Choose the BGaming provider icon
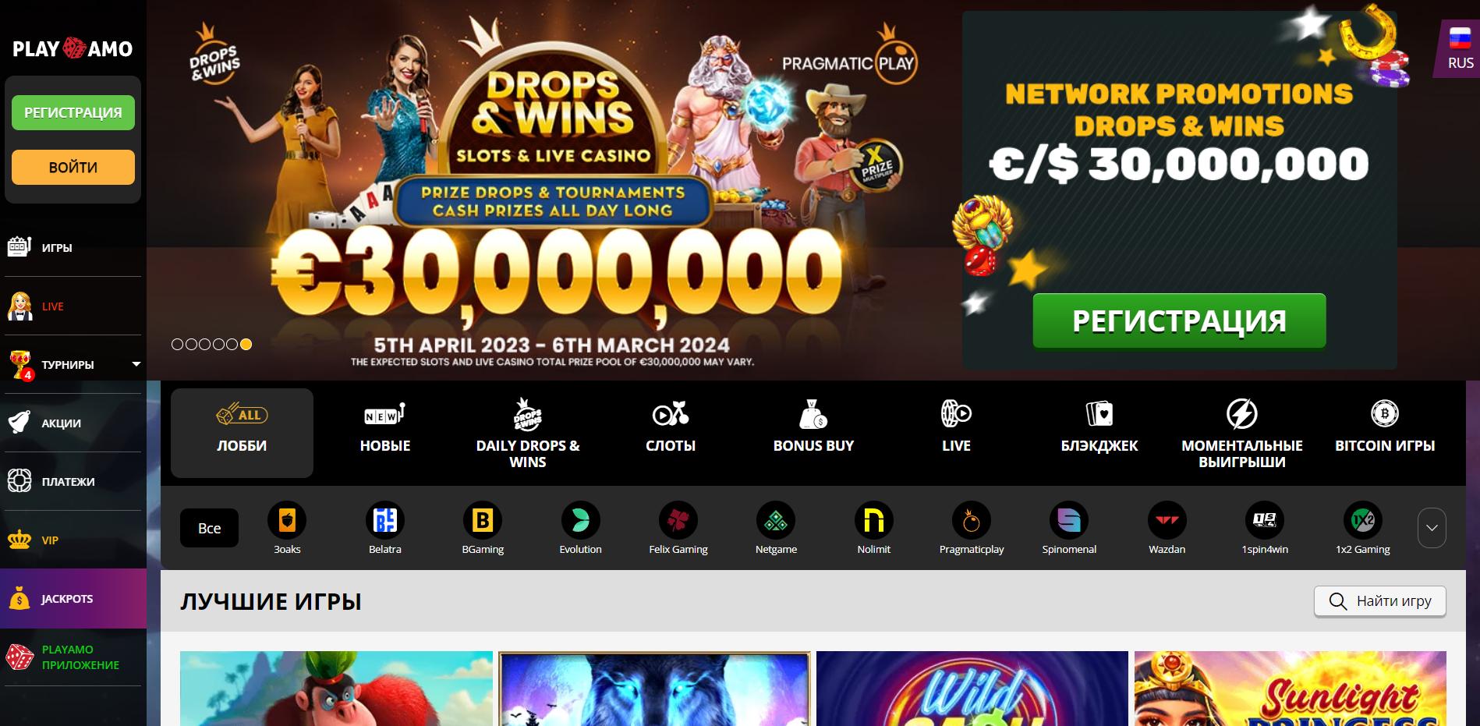 click(x=483, y=520)
